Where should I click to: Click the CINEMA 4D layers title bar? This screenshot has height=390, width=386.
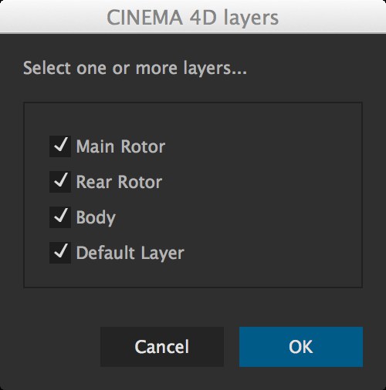tap(193, 17)
